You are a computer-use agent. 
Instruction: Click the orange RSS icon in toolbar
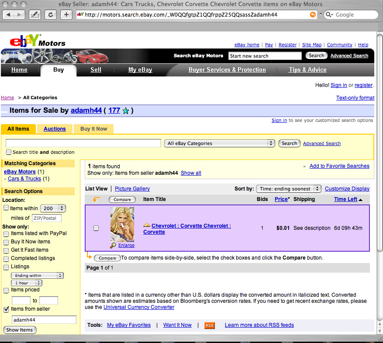tap(312, 14)
